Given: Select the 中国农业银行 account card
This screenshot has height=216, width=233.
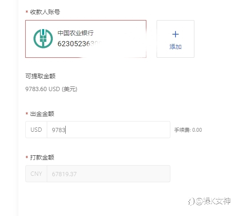Looking at the screenshot, I should tap(86, 39).
